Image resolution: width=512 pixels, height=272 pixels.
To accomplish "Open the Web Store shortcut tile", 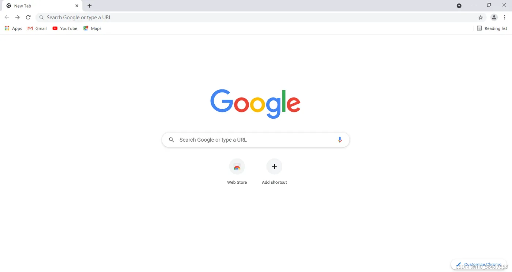I will pos(237,172).
